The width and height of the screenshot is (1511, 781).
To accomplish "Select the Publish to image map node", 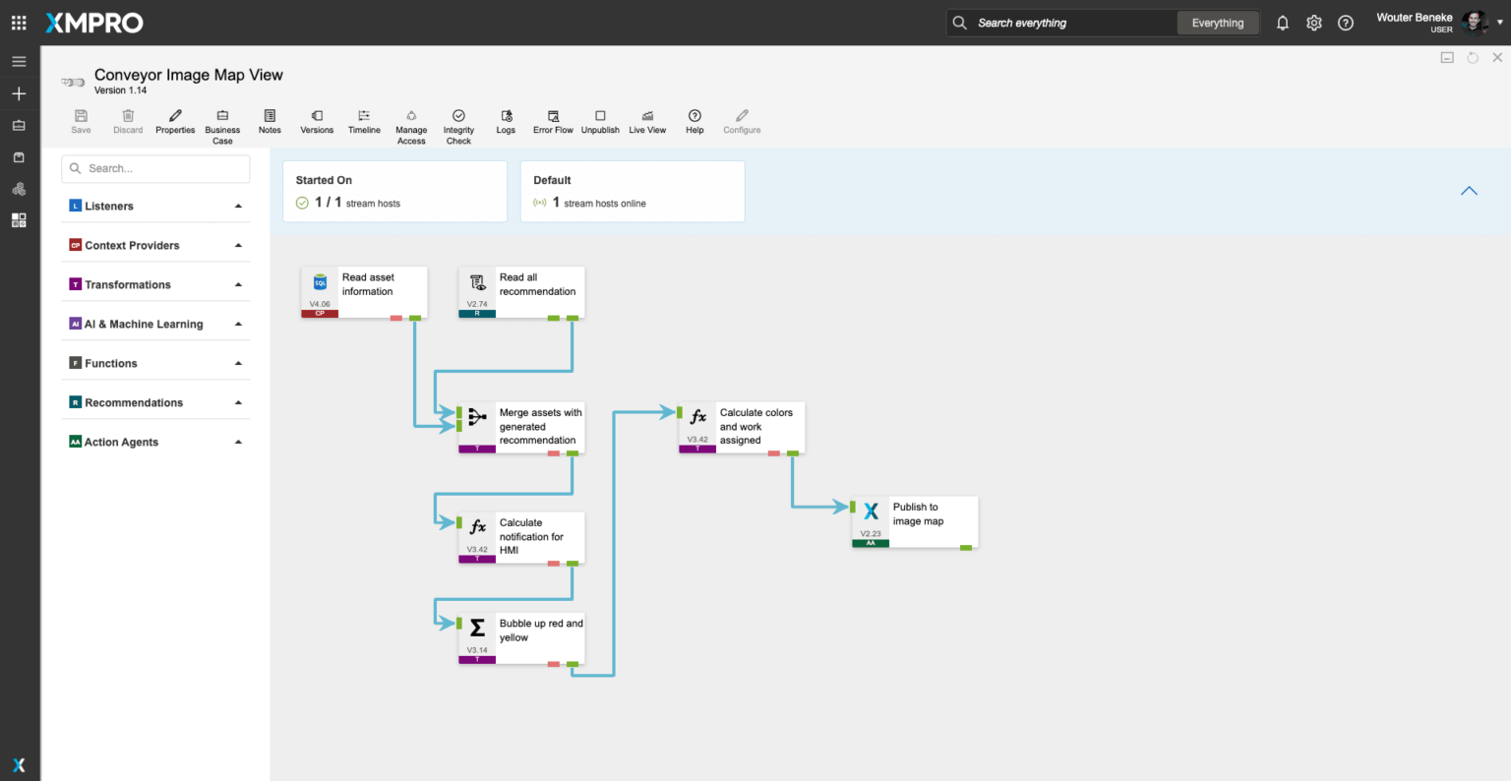I will 915,515.
